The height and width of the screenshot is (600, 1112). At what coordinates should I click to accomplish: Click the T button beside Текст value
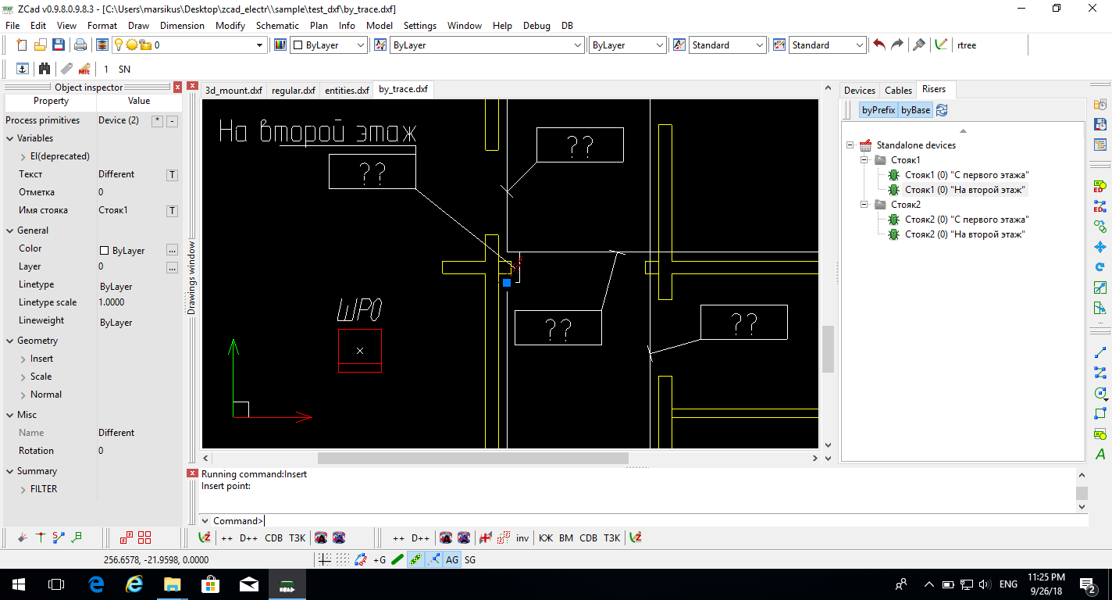[173, 175]
